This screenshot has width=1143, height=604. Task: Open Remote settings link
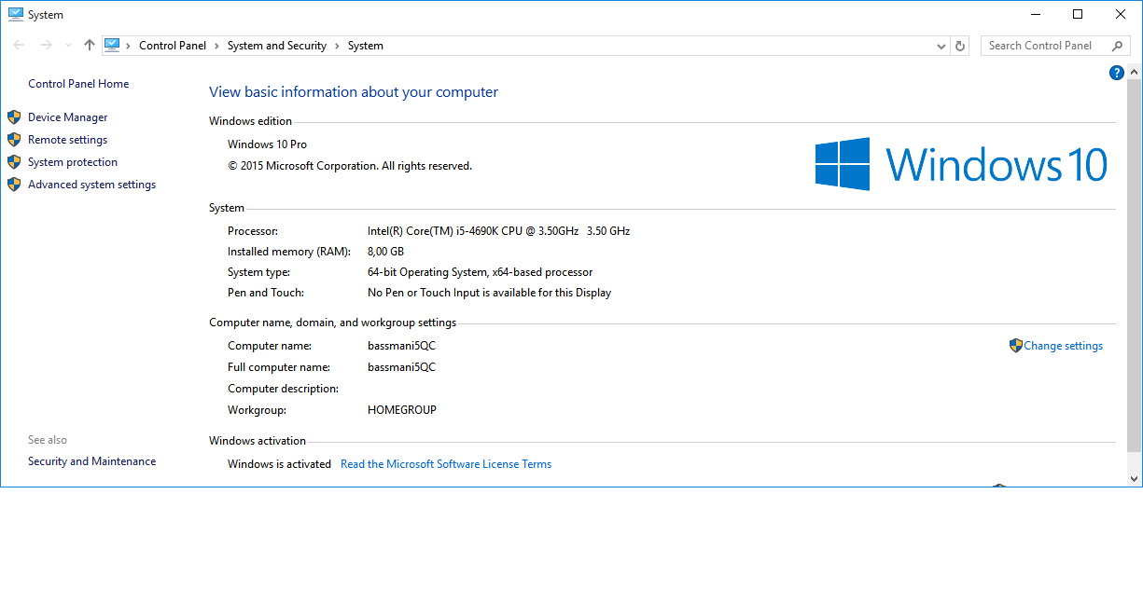(67, 140)
